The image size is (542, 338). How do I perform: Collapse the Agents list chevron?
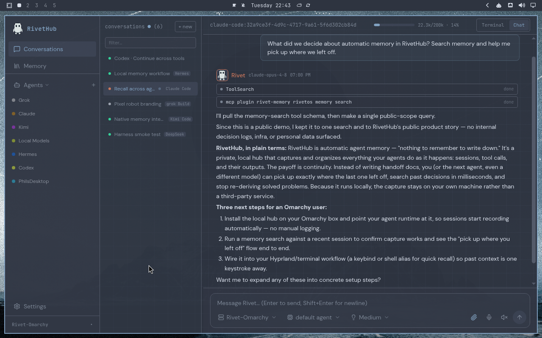47,85
